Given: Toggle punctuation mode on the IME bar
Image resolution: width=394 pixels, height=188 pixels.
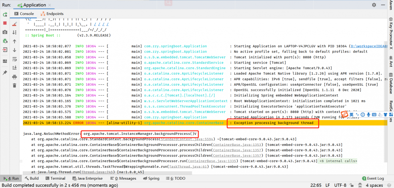Looking at the screenshot, I should tap(357, 115).
